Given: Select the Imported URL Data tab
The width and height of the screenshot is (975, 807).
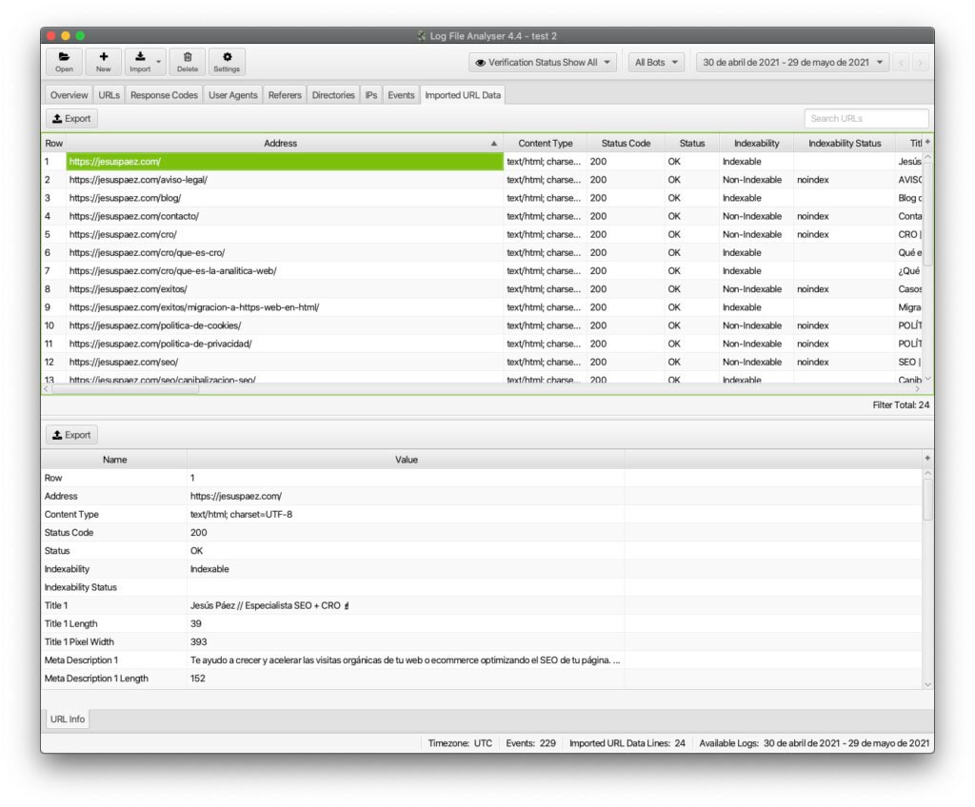Looking at the screenshot, I should coord(463,95).
